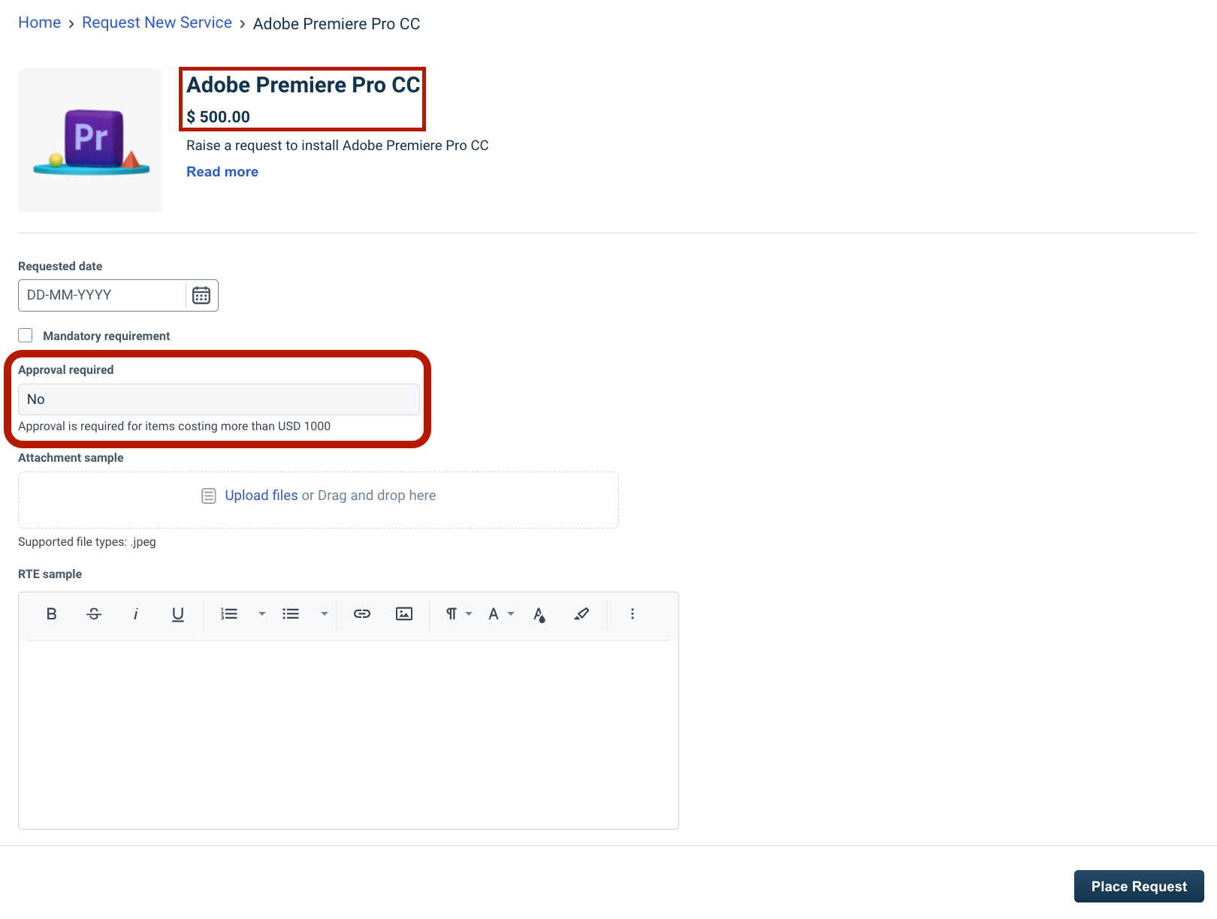1217x919 pixels.
Task: Tick the Mandatory requirement checkbox
Action: (x=26, y=335)
